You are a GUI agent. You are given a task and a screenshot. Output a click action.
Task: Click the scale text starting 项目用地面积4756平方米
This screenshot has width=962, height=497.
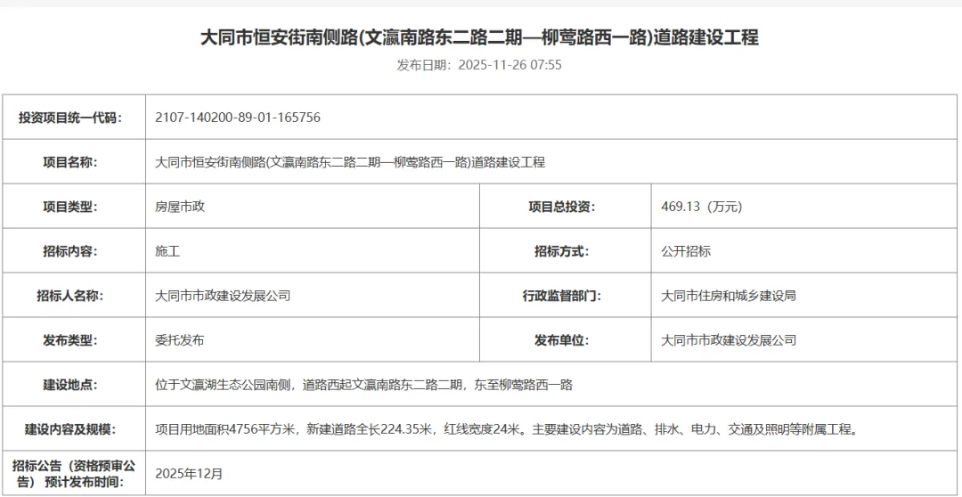coord(506,429)
